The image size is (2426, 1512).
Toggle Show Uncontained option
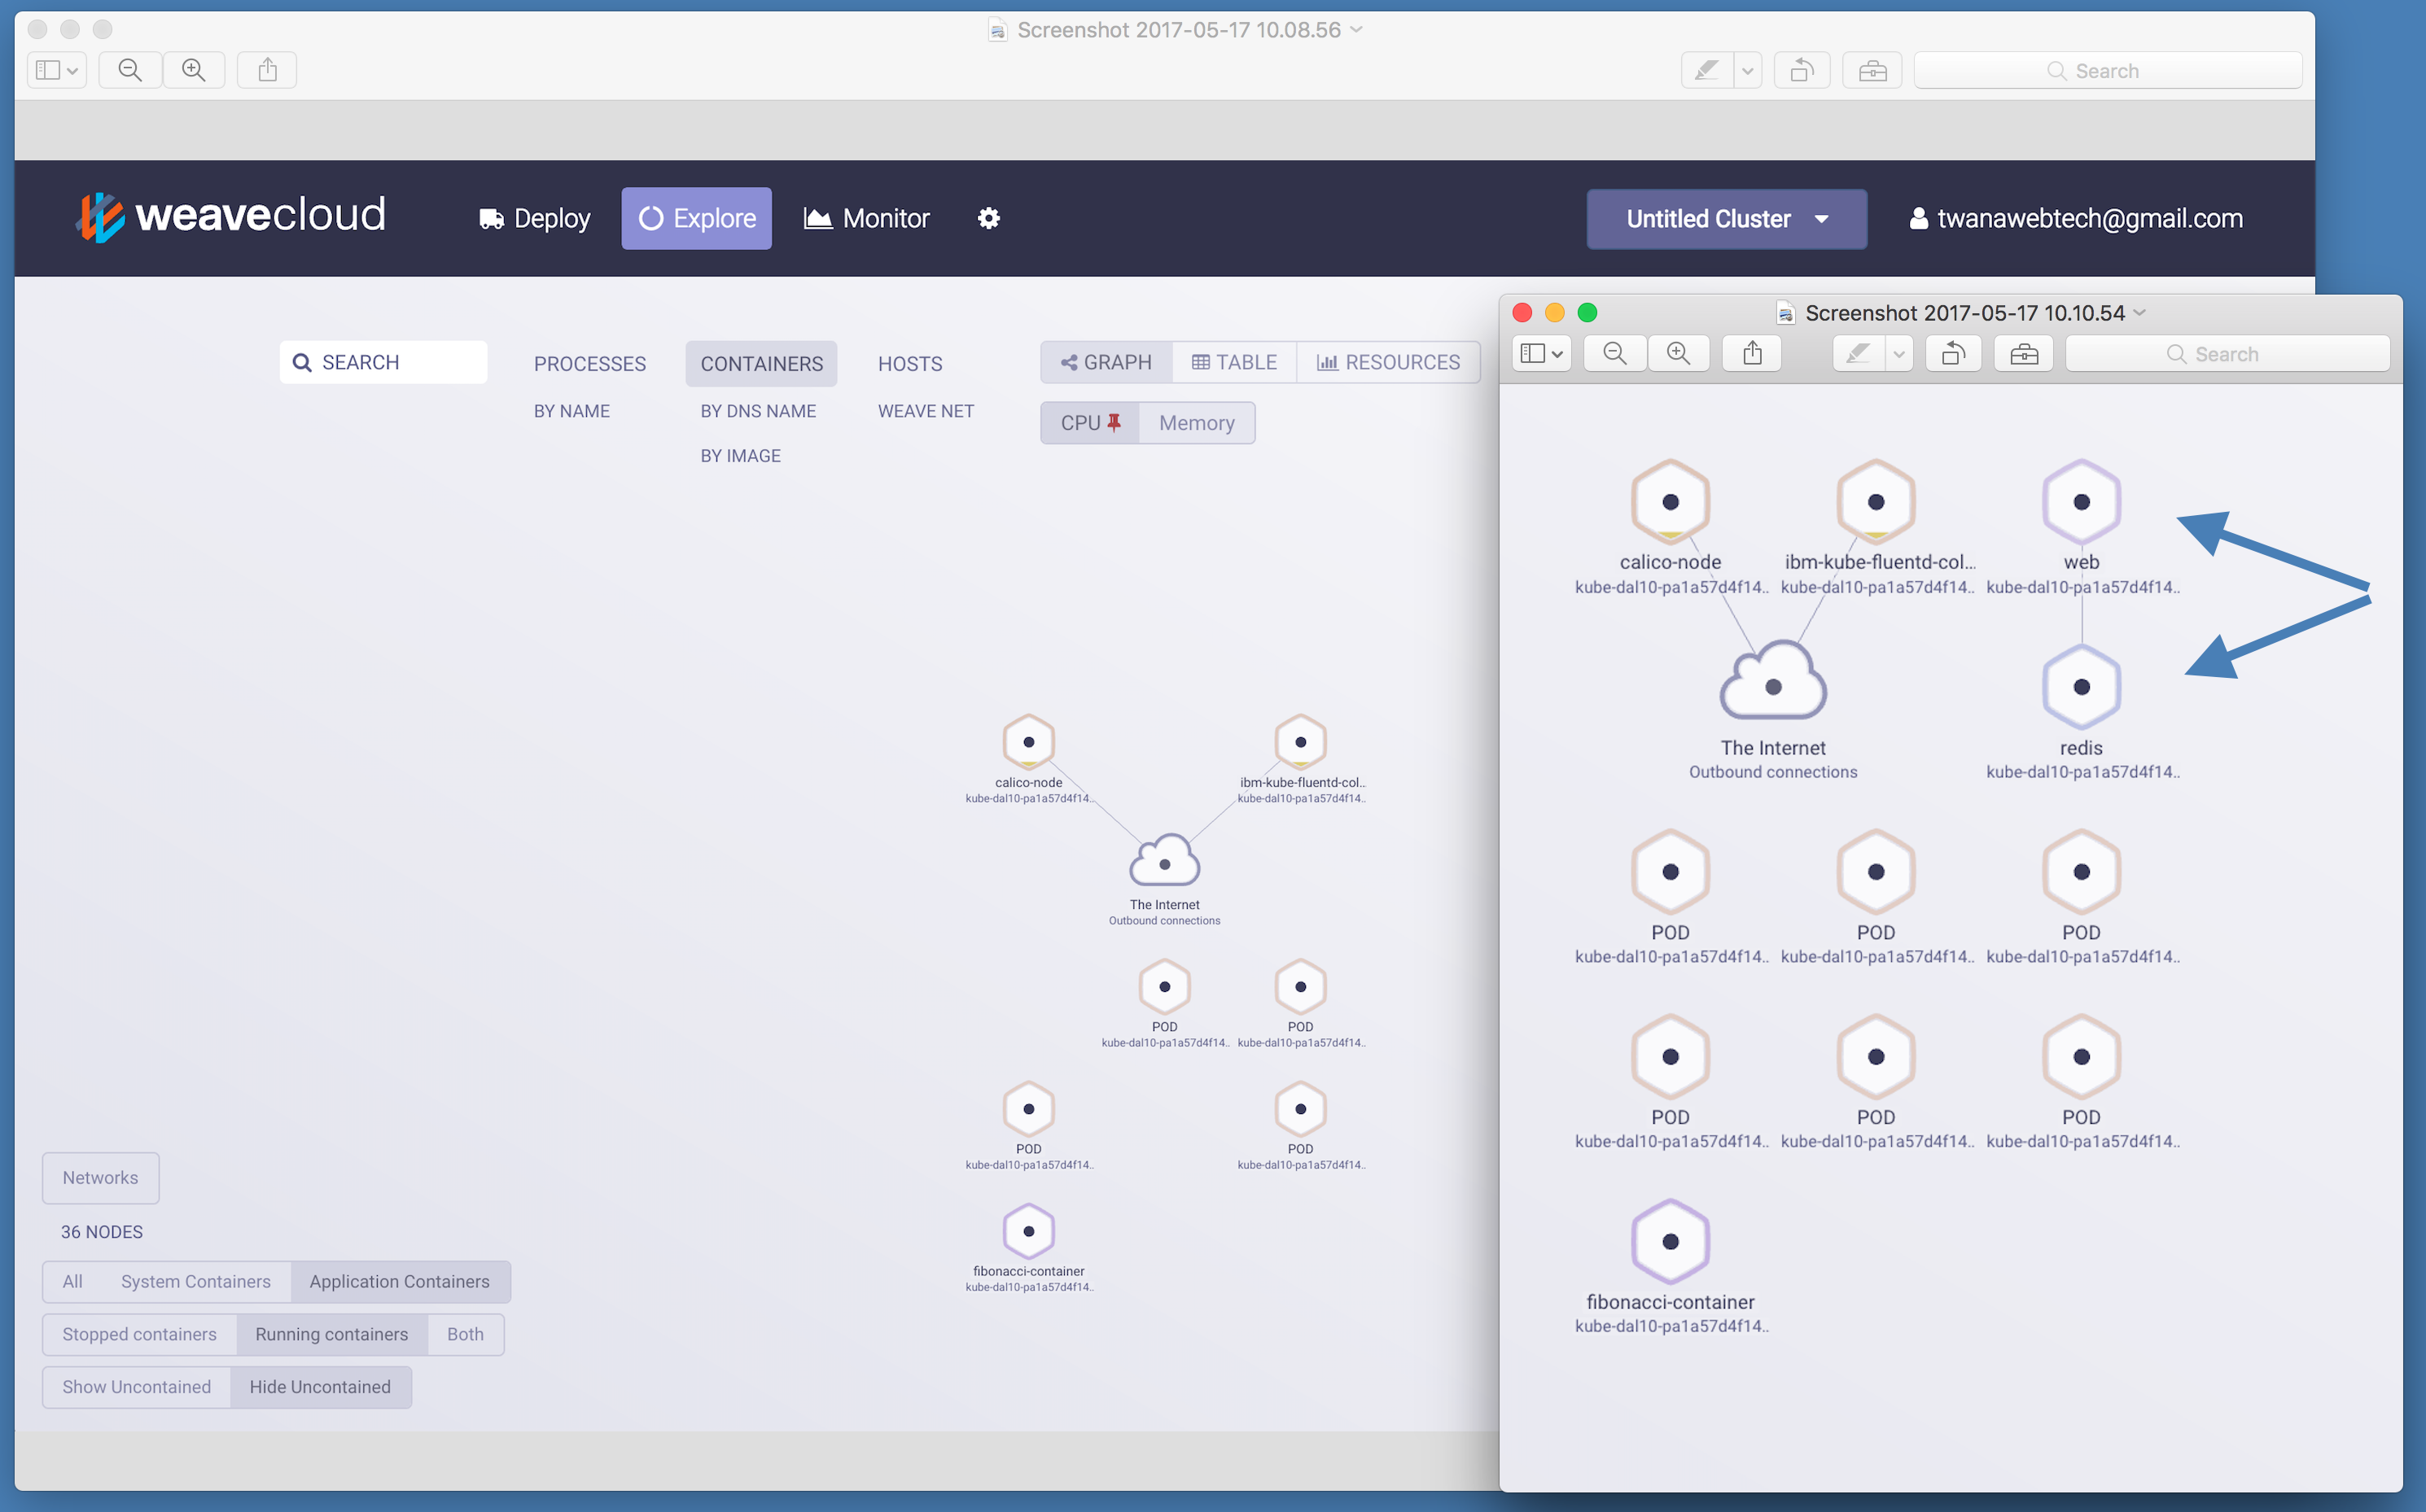click(137, 1387)
